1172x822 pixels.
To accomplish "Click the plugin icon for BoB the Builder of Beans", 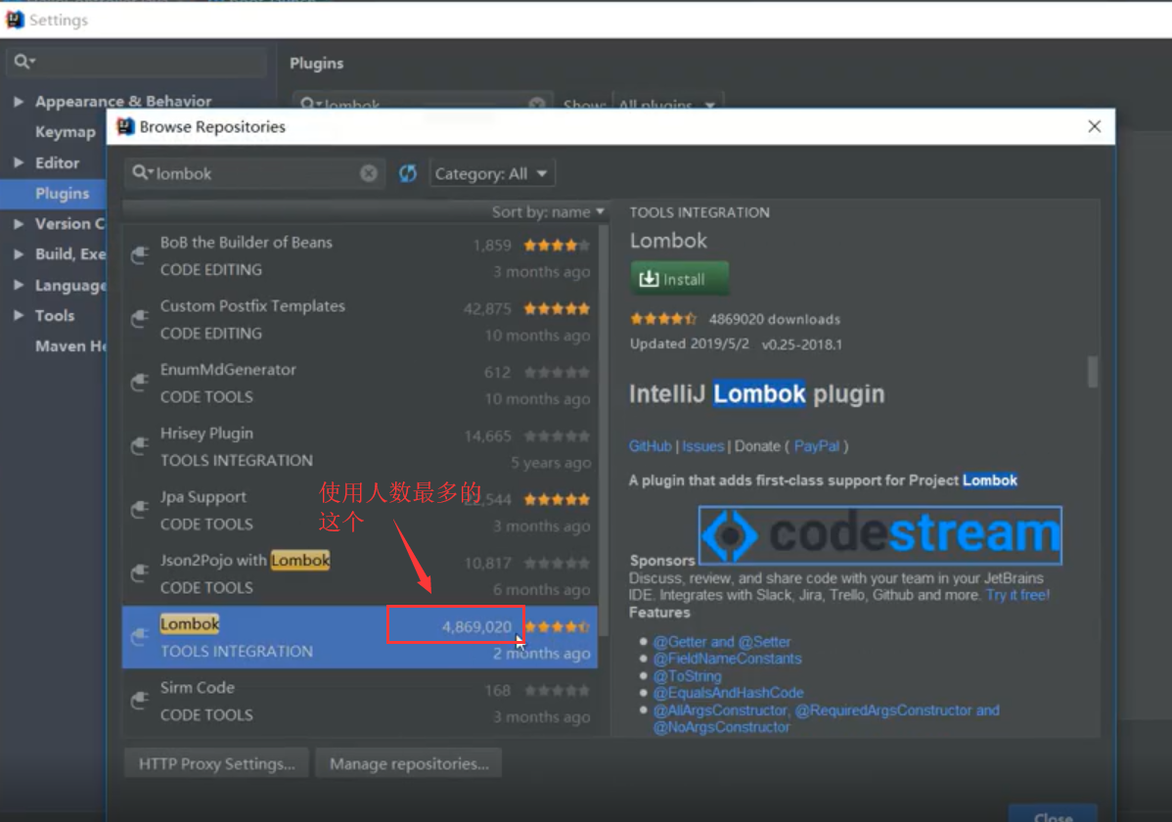I will click(140, 255).
